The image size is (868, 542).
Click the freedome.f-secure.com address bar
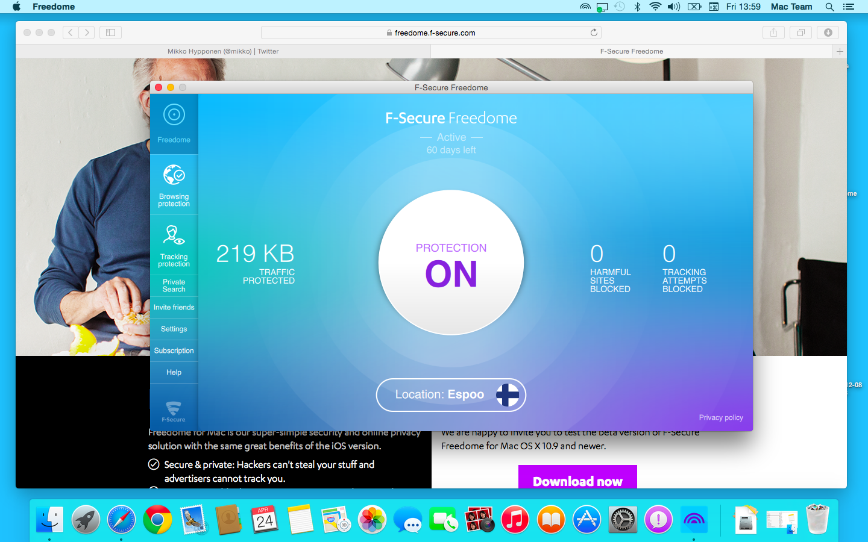[431, 33]
